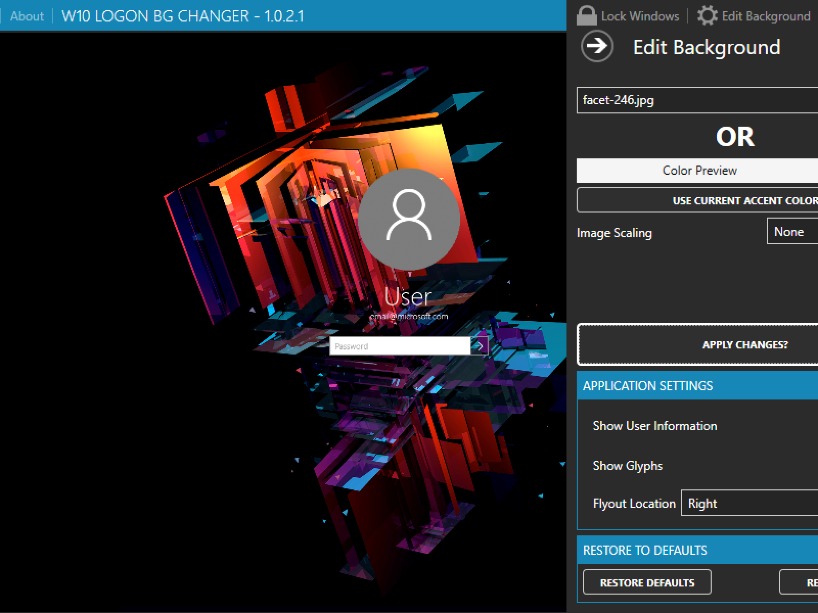The image size is (818, 613).
Task: Click Use Current Accent Color button
Action: (x=697, y=200)
